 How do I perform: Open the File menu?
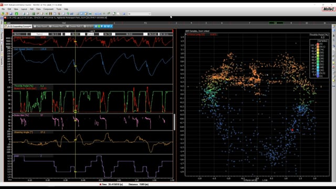tap(3, 9)
